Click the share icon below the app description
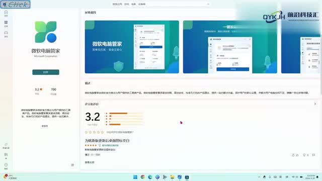The height and width of the screenshot is (181, 322). (x=72, y=165)
